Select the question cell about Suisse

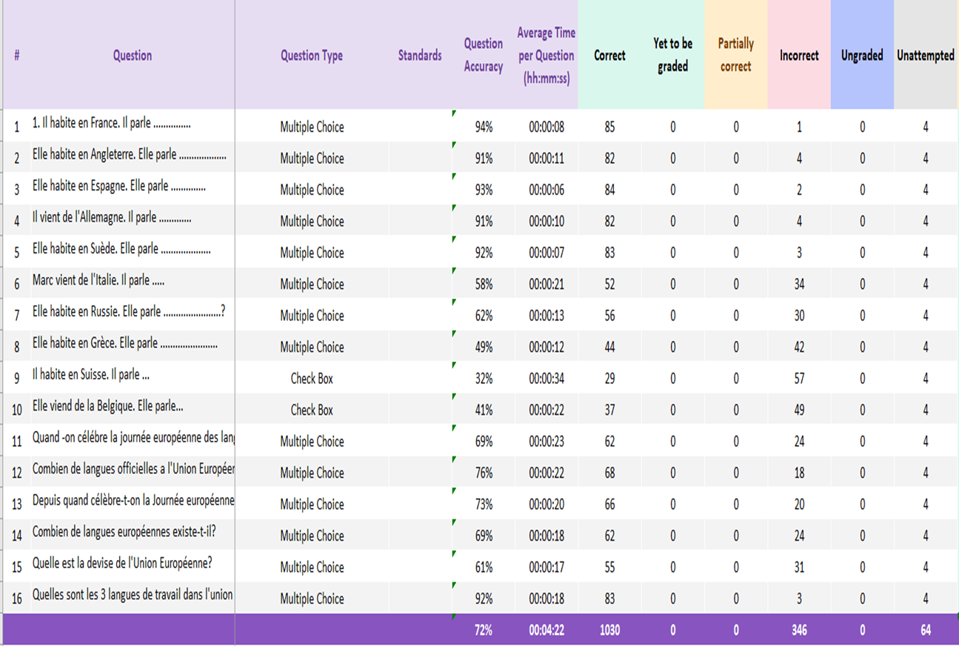click(x=91, y=375)
